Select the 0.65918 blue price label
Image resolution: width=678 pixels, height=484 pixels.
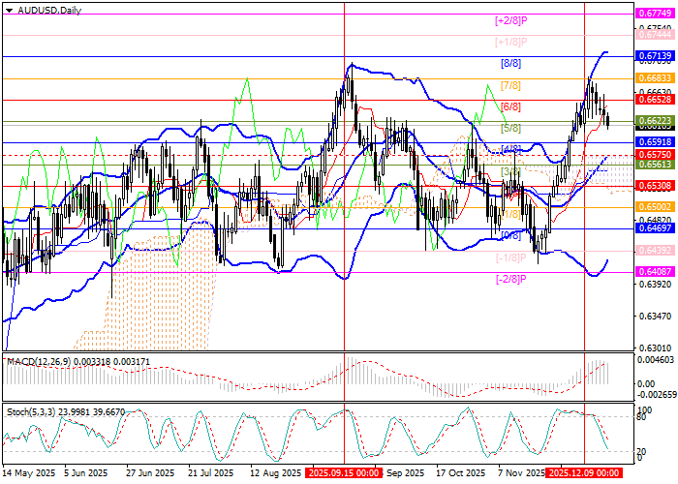coord(655,141)
